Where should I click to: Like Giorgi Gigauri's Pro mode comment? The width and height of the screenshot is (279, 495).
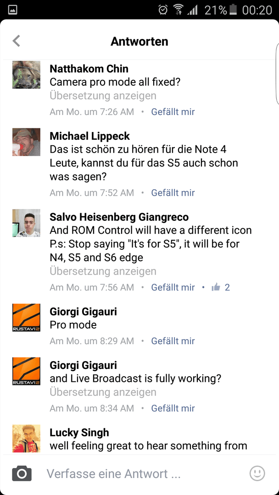(173, 341)
